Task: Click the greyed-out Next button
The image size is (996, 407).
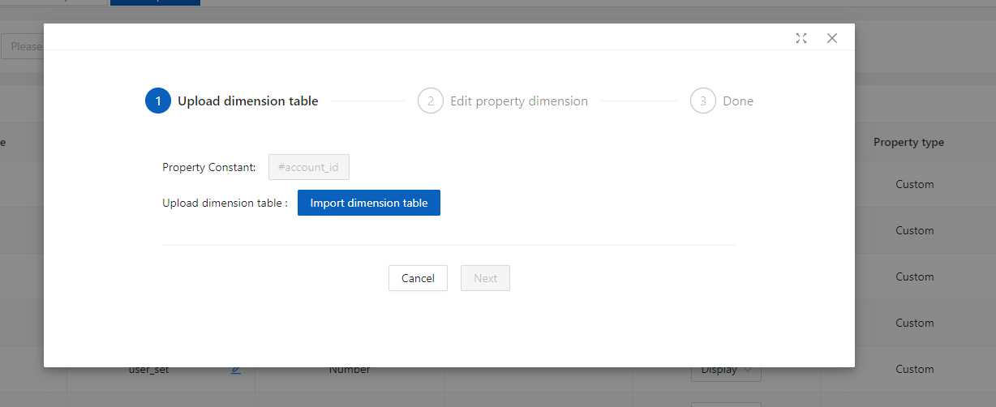Action: (485, 278)
